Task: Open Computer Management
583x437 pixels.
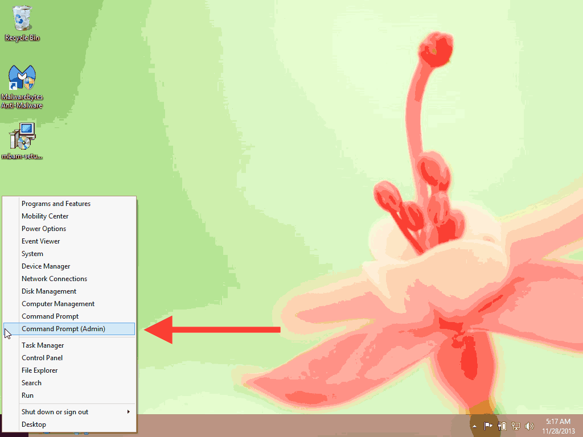Action: tap(69, 304)
